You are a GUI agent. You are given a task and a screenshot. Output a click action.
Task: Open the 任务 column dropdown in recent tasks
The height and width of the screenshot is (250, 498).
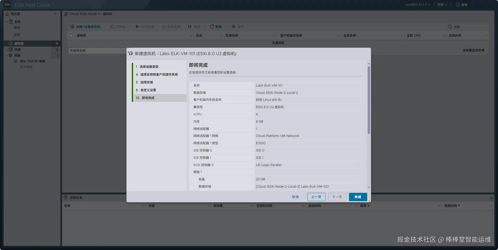coord(144,206)
